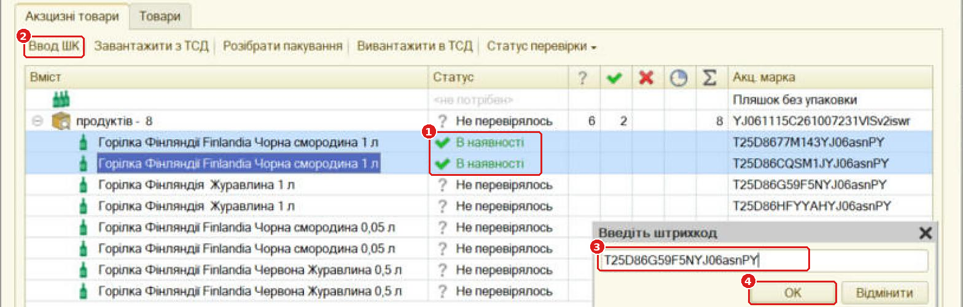963x307 pixels.
Task: Select row with mark T25D86HFYYAHYJ06asnPY
Action: (479, 206)
